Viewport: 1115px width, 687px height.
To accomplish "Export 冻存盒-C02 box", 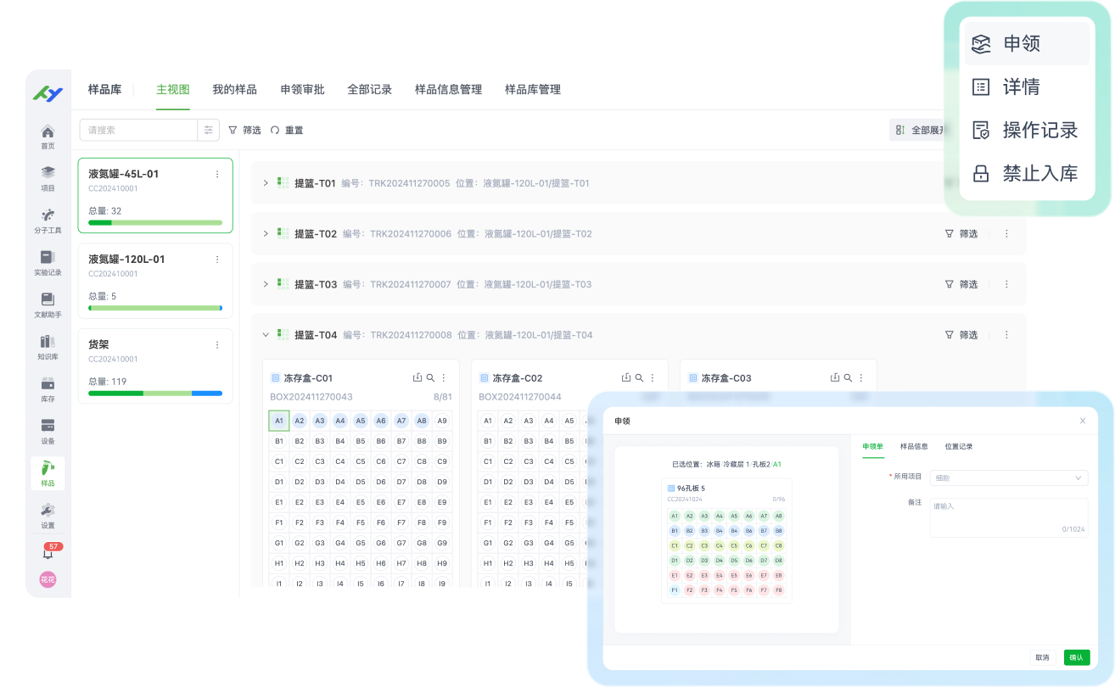I will point(626,378).
